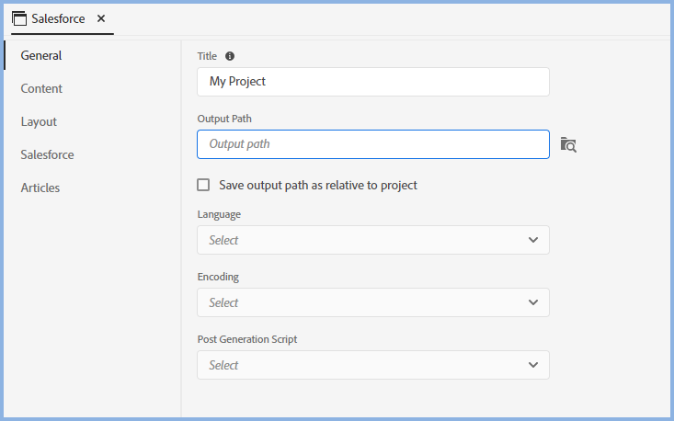This screenshot has width=674, height=421.
Task: Open the Layout section
Action: coord(39,121)
